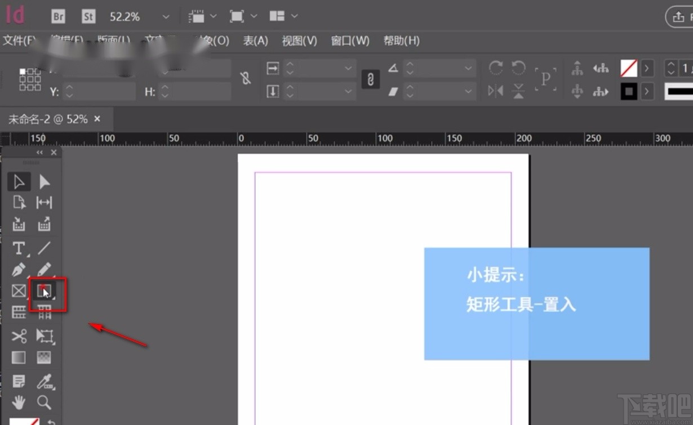Expand the 52.2% zoom level dropdown
Image resolution: width=693 pixels, height=425 pixels.
165,17
